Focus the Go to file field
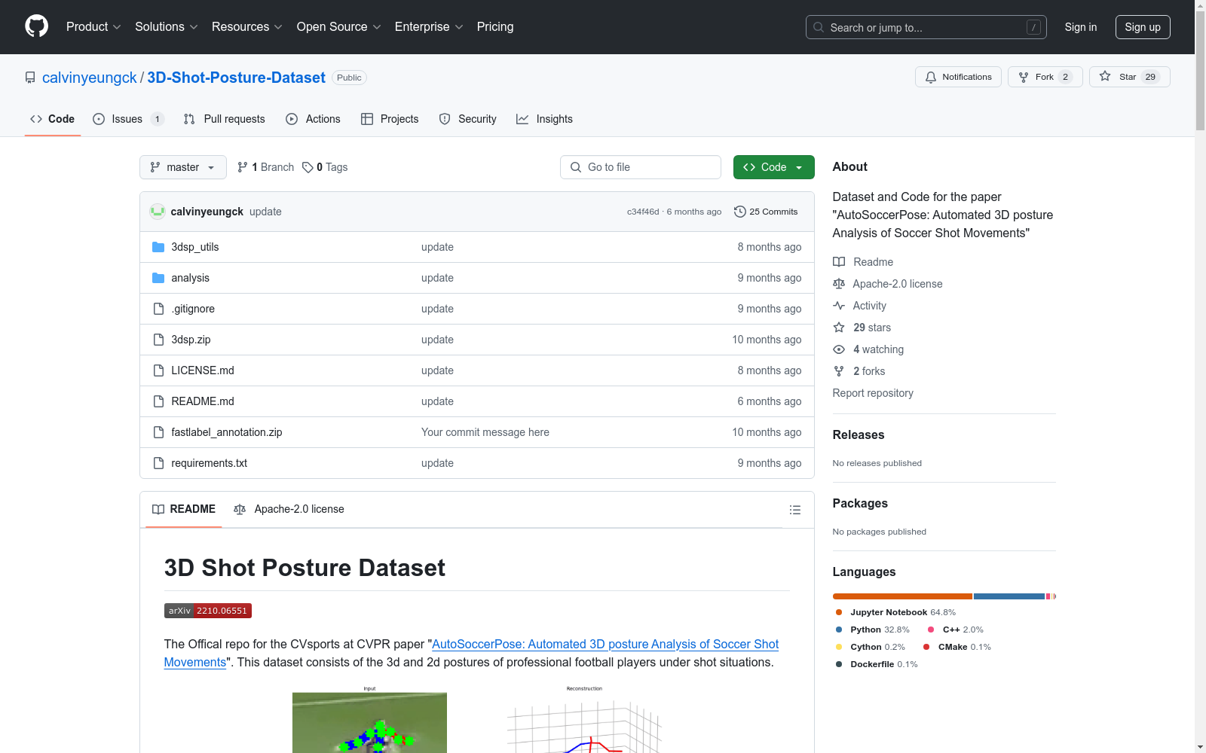Screen dimensions: 1206x753 pos(641,167)
